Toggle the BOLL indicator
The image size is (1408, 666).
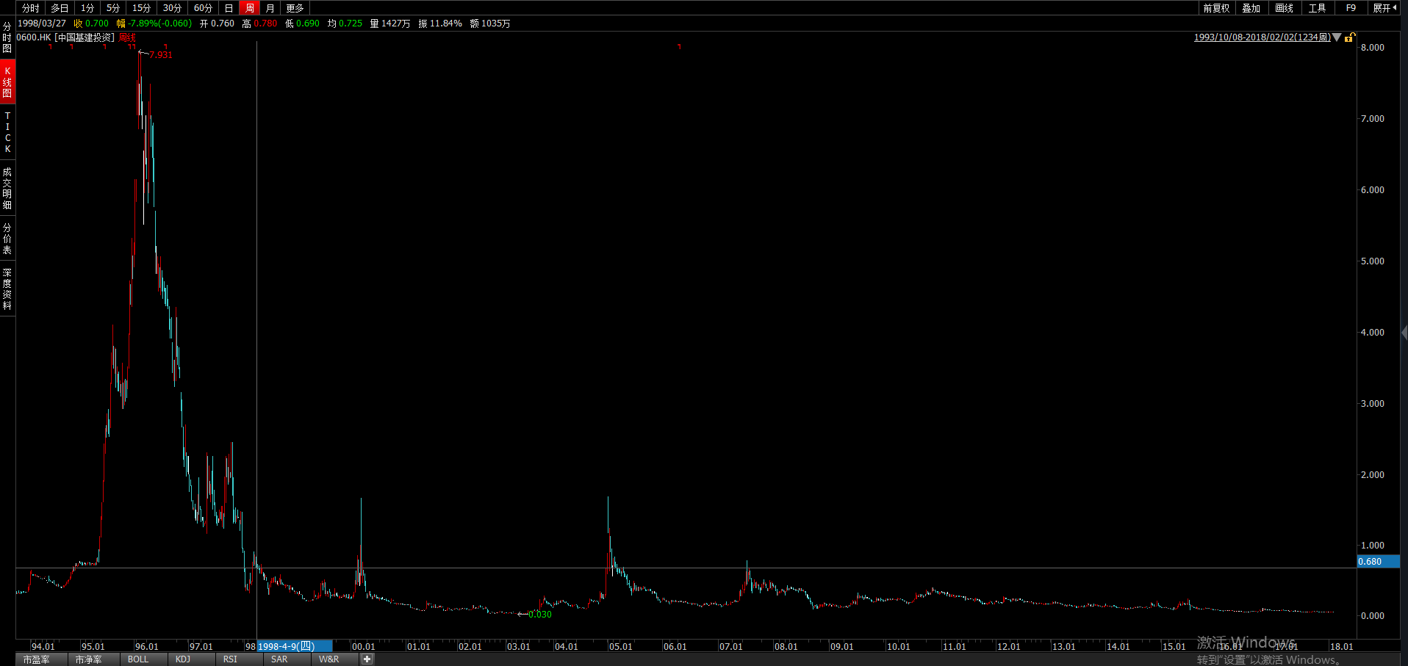(x=138, y=659)
